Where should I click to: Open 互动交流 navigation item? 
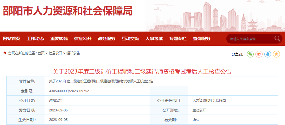click(130, 39)
